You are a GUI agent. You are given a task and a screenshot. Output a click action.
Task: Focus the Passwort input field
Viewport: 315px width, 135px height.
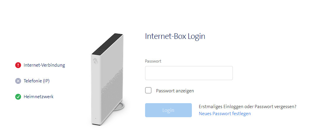point(189,73)
